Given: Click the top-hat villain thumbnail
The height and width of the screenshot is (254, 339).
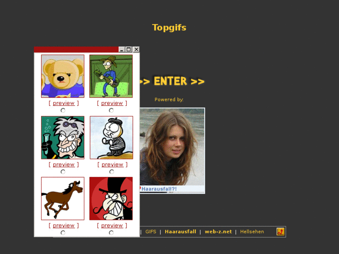Looking at the screenshot, I should [x=111, y=199].
